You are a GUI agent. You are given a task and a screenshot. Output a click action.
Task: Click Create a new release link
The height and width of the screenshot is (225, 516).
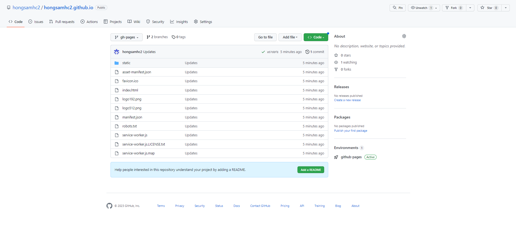tap(347, 100)
